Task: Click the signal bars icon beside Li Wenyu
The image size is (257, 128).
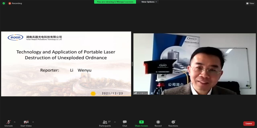Action: tap(135, 93)
